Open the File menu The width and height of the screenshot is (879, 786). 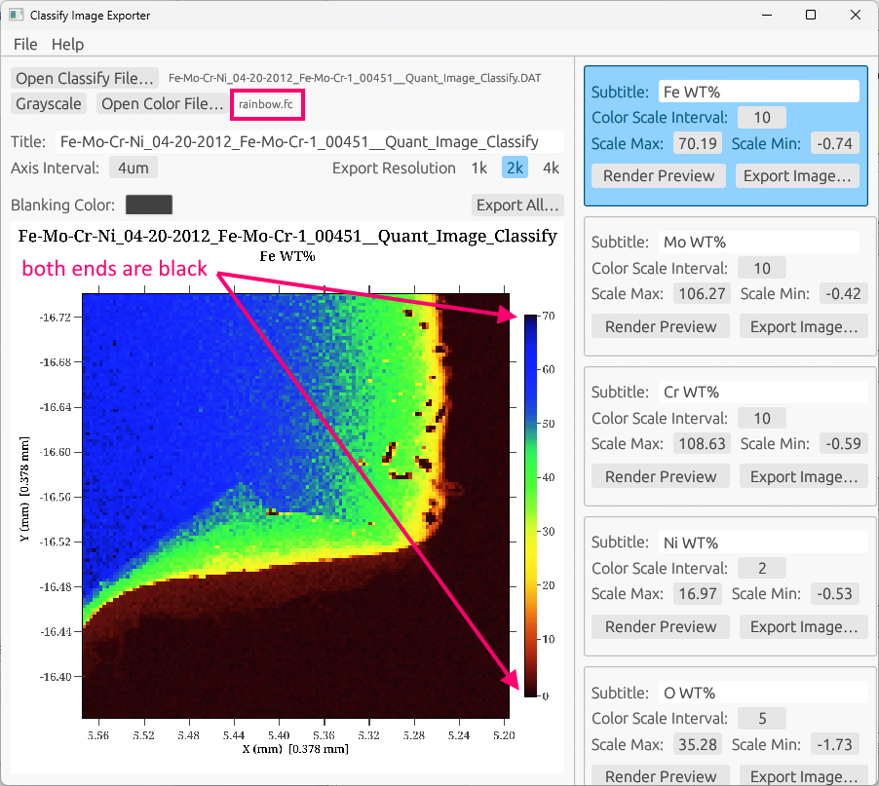pos(25,44)
